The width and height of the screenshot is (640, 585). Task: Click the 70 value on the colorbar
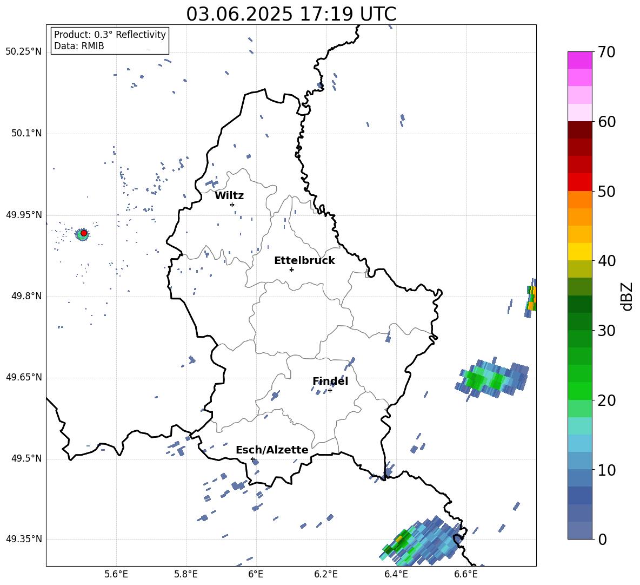[x=606, y=52]
